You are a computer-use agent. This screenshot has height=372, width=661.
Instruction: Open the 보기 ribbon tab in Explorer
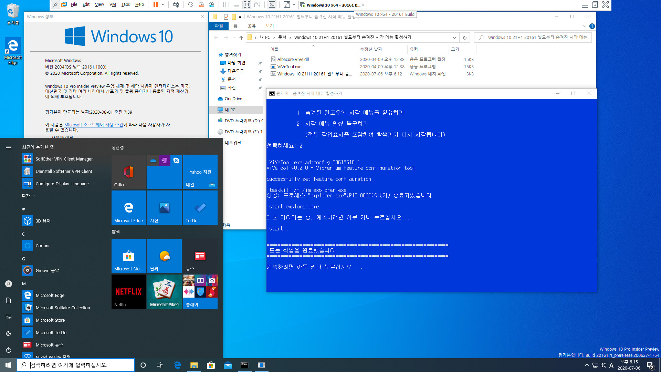point(270,26)
